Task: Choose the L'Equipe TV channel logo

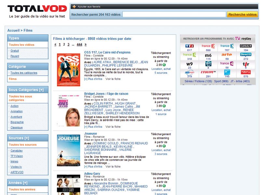Action: (x=208, y=72)
